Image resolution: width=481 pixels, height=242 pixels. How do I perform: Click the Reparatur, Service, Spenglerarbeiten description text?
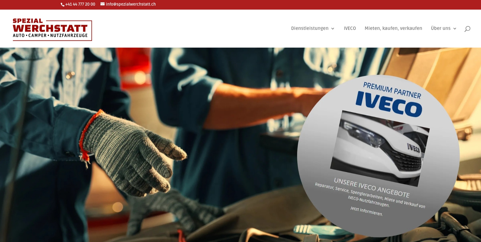[x=370, y=195]
